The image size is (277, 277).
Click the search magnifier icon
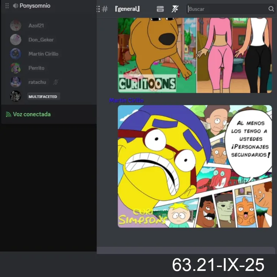click(x=271, y=9)
